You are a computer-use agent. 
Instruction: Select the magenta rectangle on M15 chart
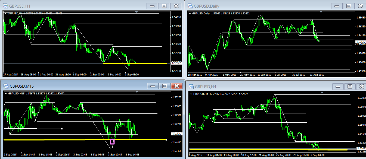112,142
